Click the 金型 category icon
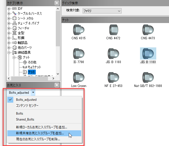 click(x=14, y=33)
